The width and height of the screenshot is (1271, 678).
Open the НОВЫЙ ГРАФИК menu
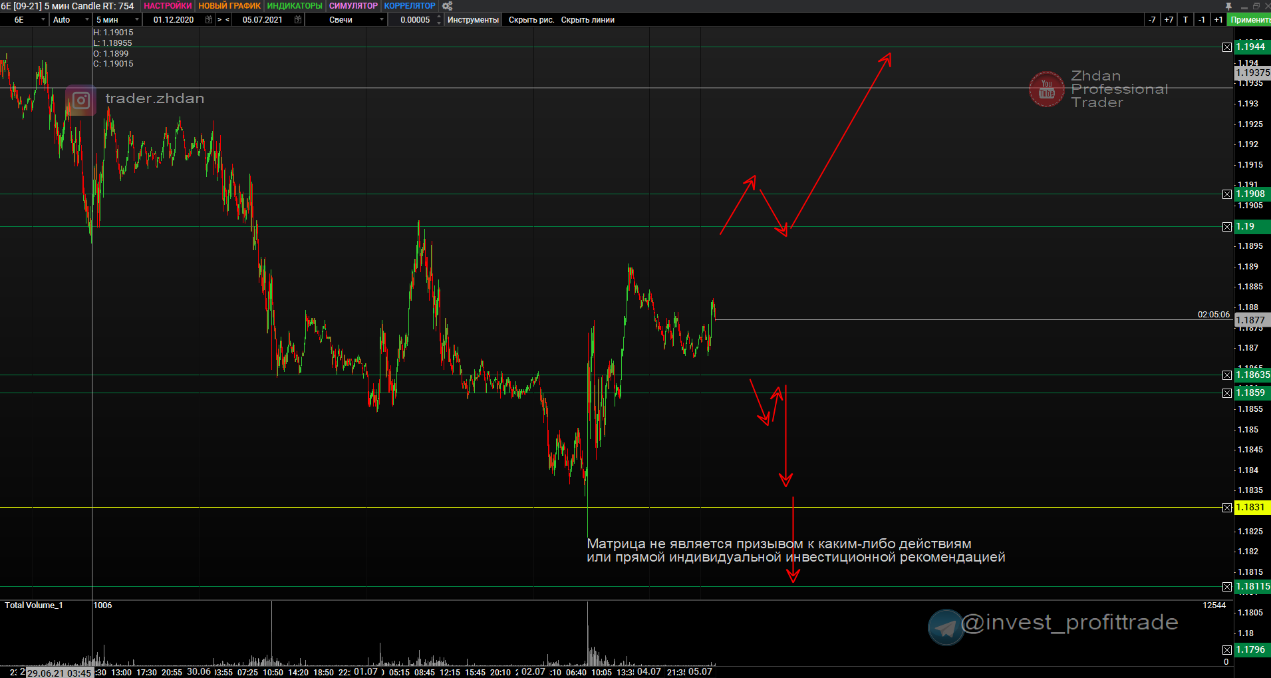(x=229, y=6)
